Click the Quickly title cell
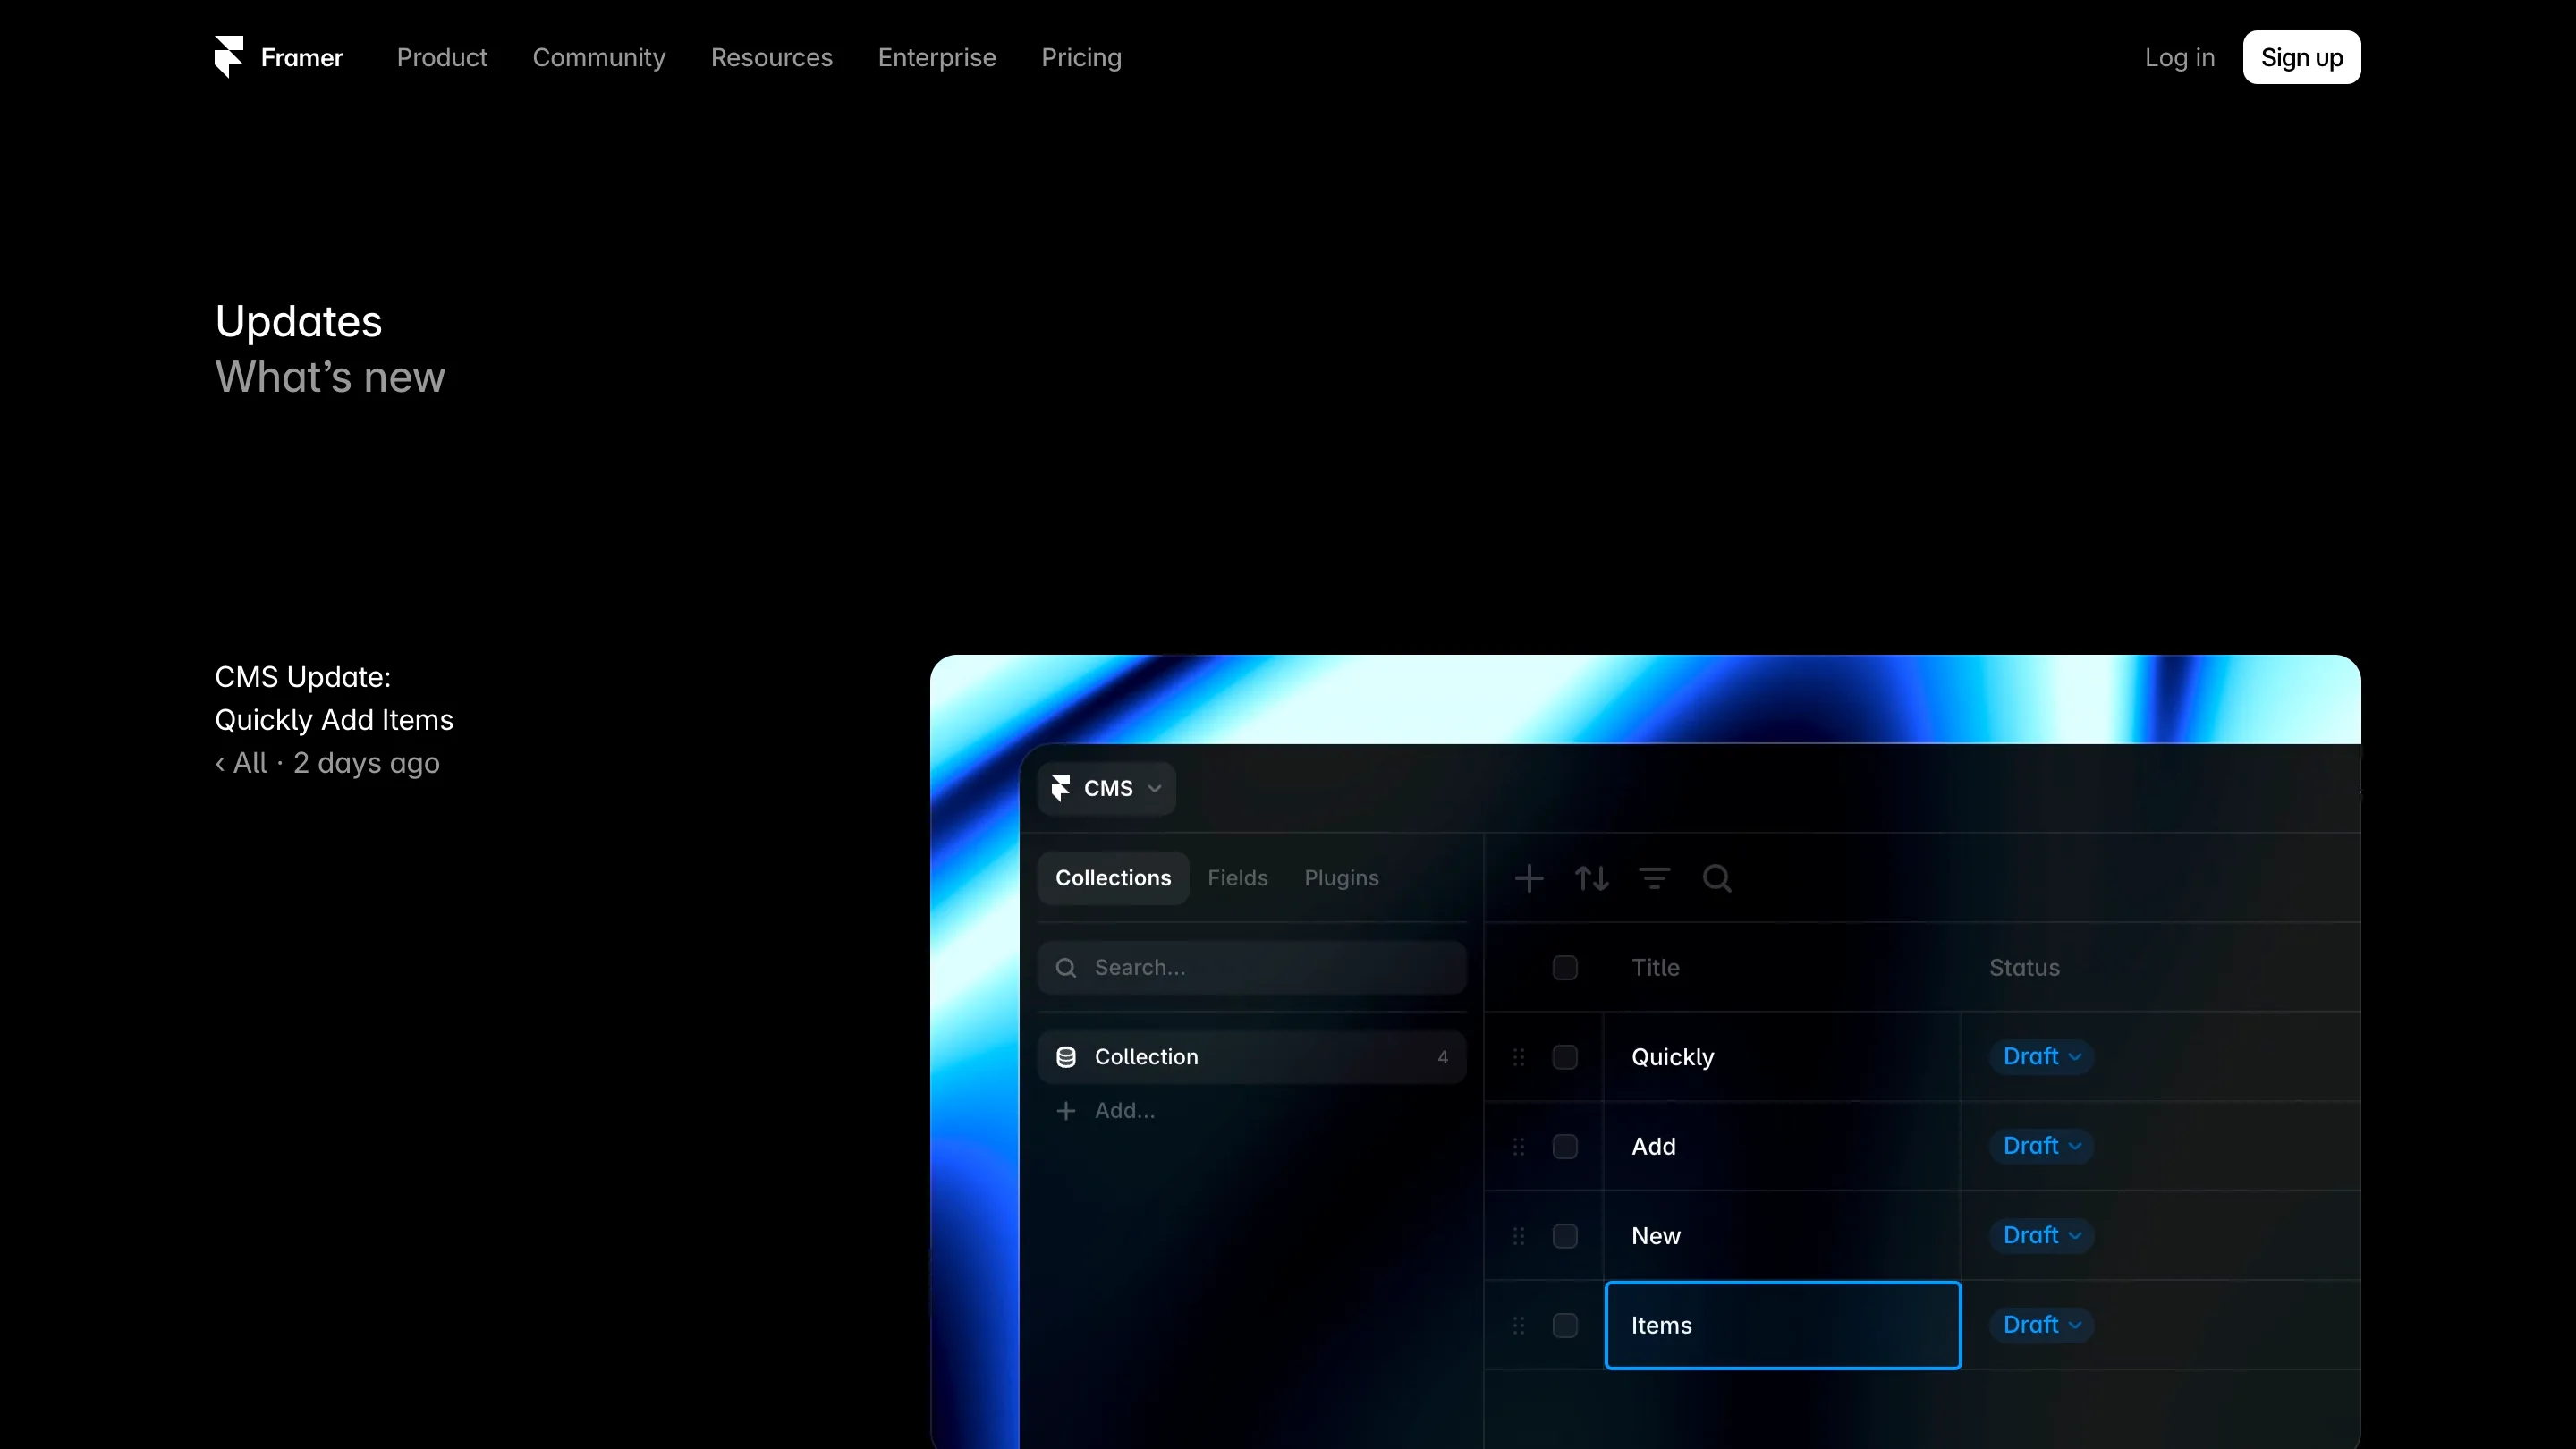 click(1783, 1057)
